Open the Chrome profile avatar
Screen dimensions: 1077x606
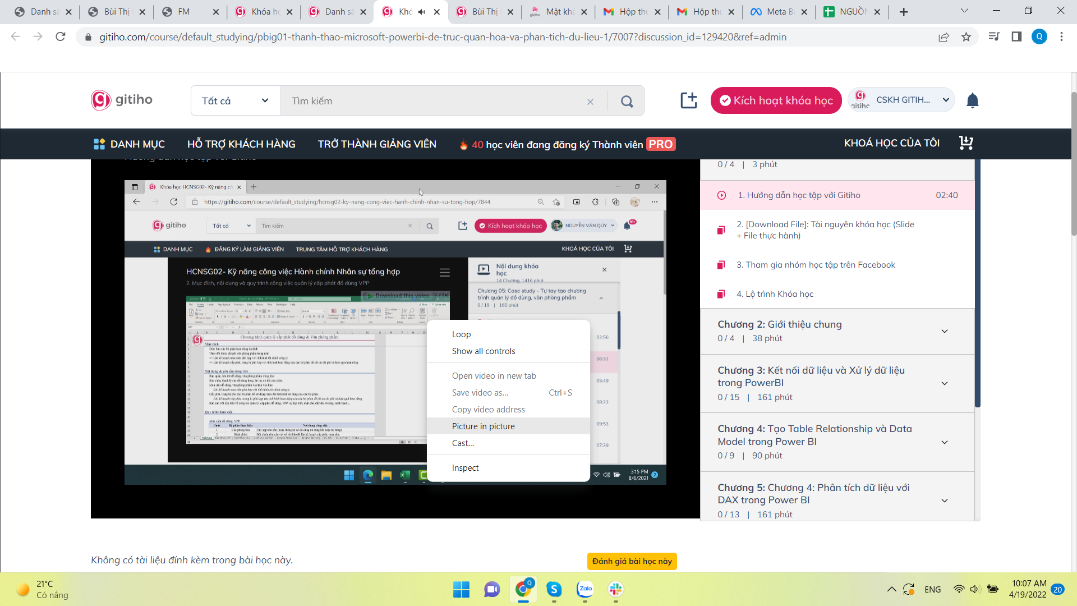tap(1039, 36)
